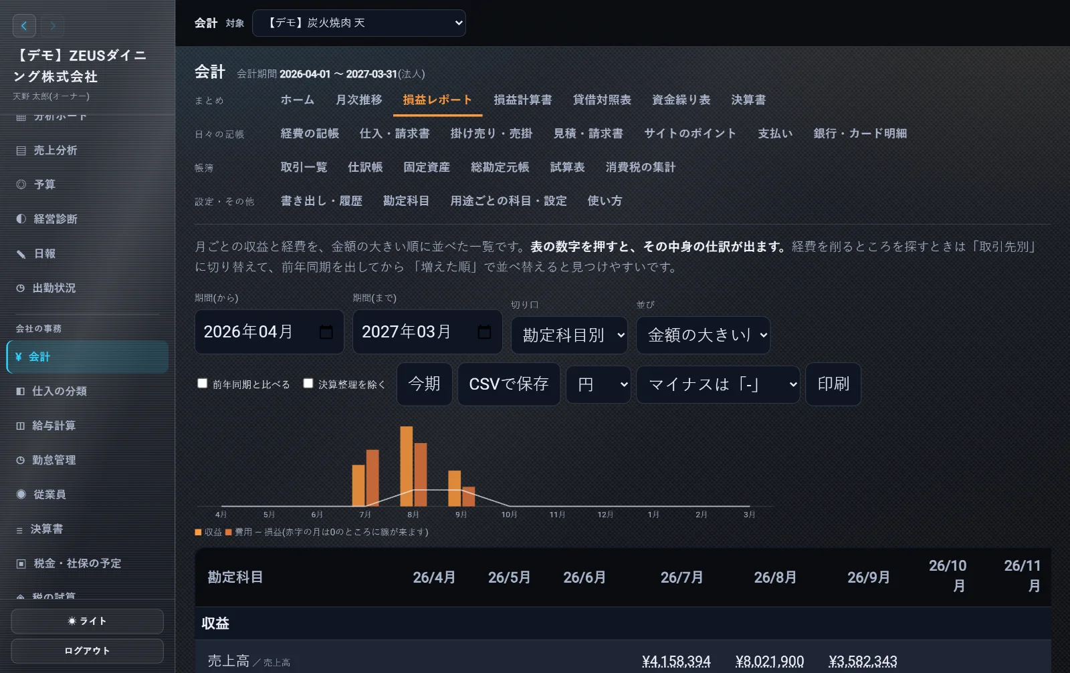Click the 8月 收益 bar in chart
1070x673 pixels.
click(x=406, y=466)
